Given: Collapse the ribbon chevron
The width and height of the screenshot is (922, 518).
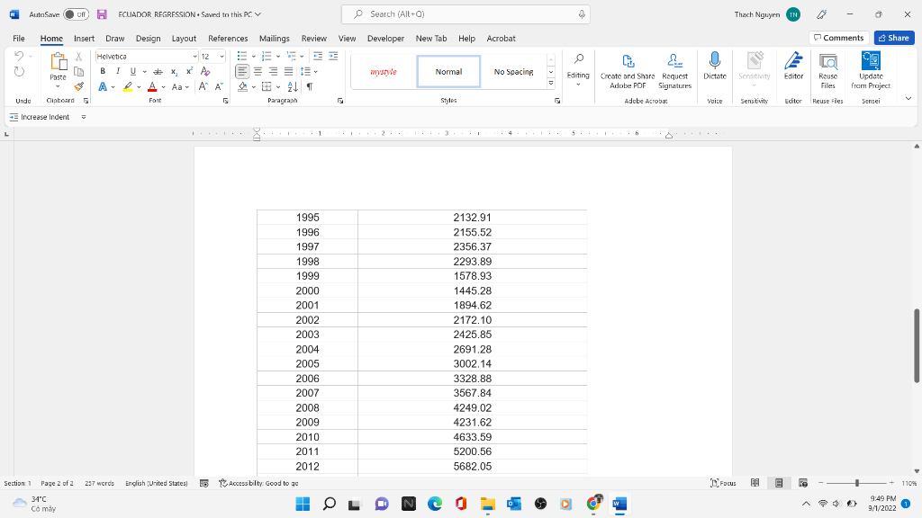Looking at the screenshot, I should pos(908,99).
